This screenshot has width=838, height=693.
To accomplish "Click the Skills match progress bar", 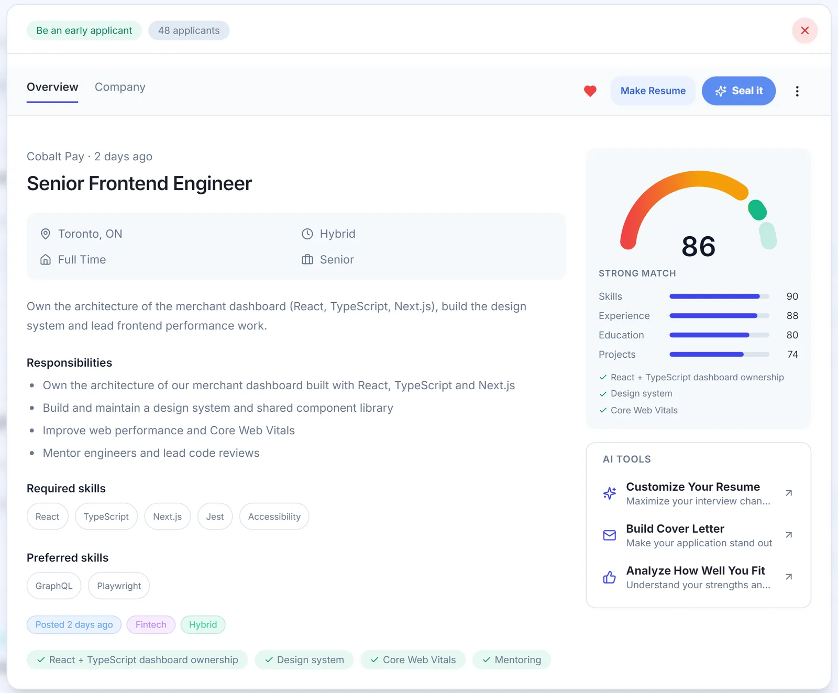I will (x=719, y=296).
